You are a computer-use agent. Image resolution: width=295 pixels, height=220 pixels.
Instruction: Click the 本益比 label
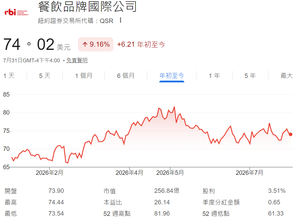(113, 202)
